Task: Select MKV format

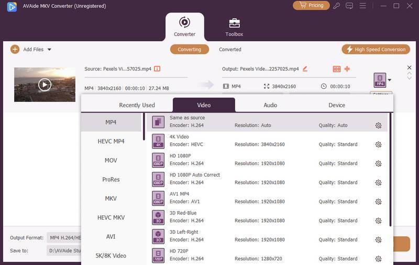Action: 111,198
